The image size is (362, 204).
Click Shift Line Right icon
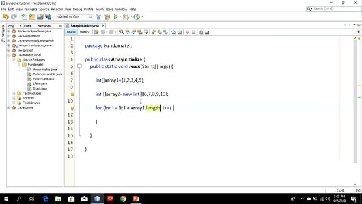pyautogui.click(x=180, y=32)
